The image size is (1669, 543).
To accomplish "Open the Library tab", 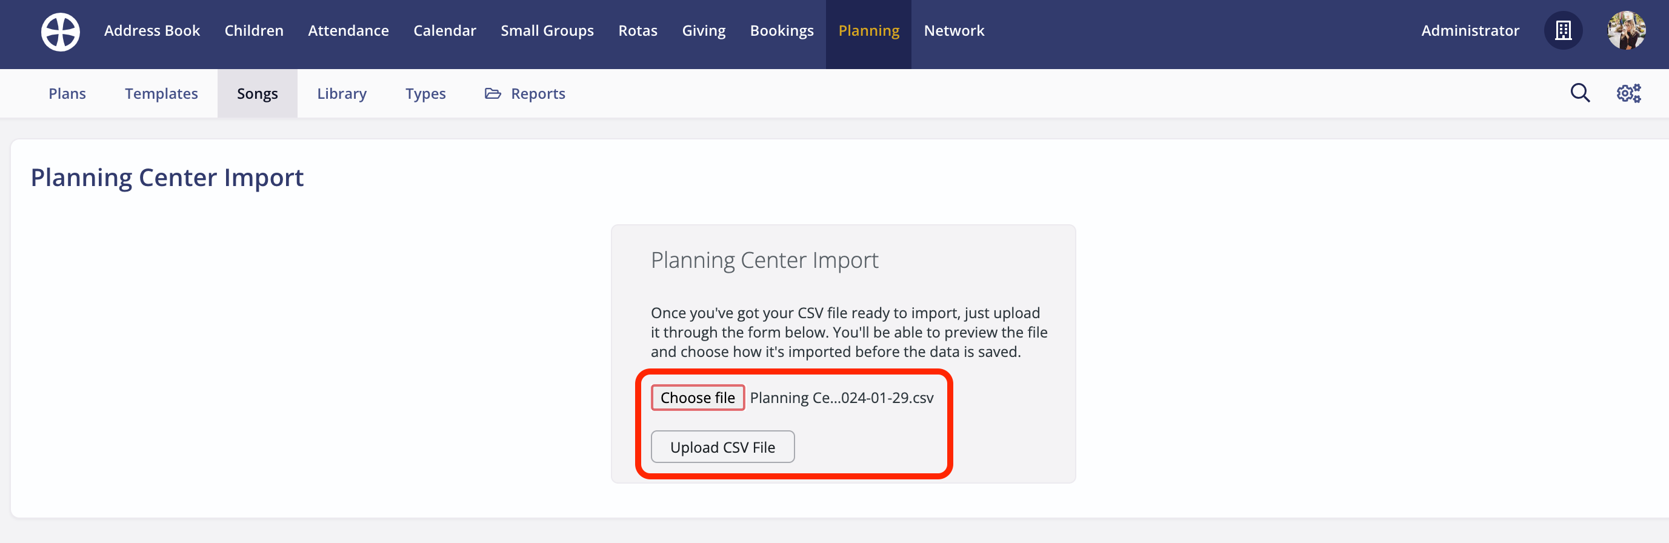I will pos(341,93).
